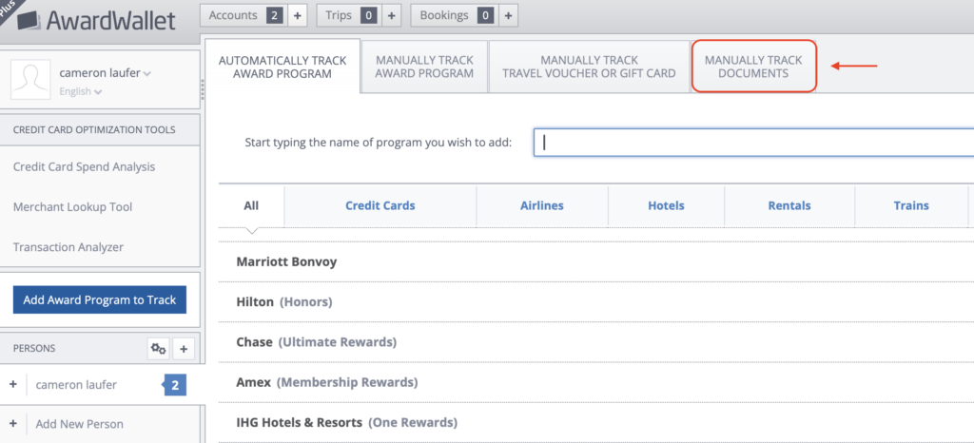This screenshot has height=443, width=974.
Task: Expand cameron laufer person row plus
Action: [13, 385]
